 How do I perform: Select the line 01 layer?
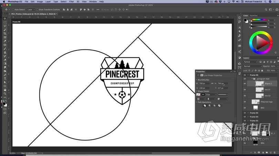[x=267, y=89]
